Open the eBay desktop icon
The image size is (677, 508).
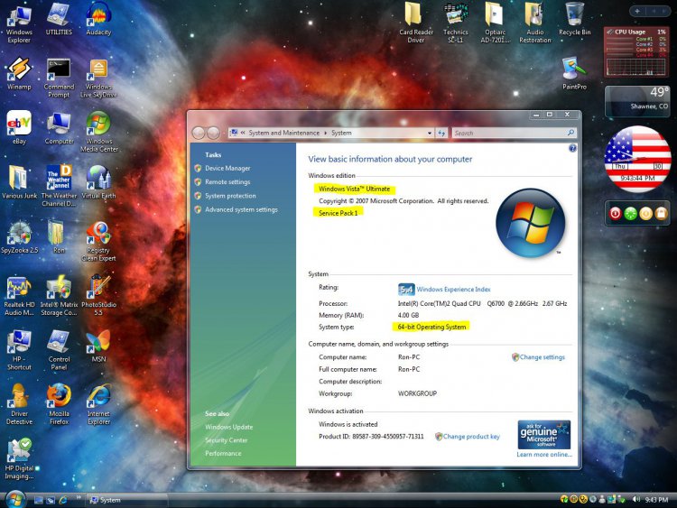pos(19,128)
